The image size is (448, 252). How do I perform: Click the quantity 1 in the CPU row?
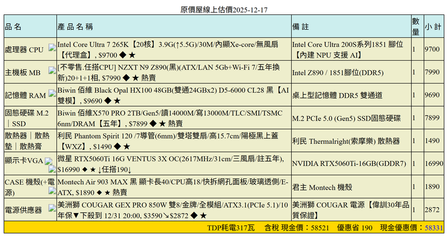pyautogui.click(x=414, y=49)
